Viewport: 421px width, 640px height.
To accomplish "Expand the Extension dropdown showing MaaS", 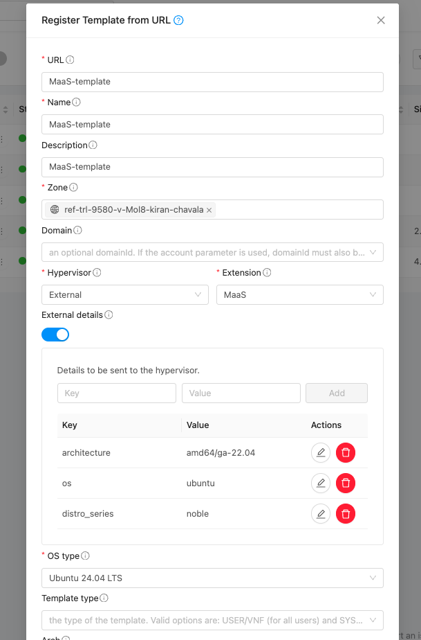I will tap(299, 295).
